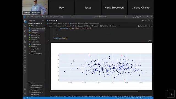Open the Go menu

coord(47,17)
